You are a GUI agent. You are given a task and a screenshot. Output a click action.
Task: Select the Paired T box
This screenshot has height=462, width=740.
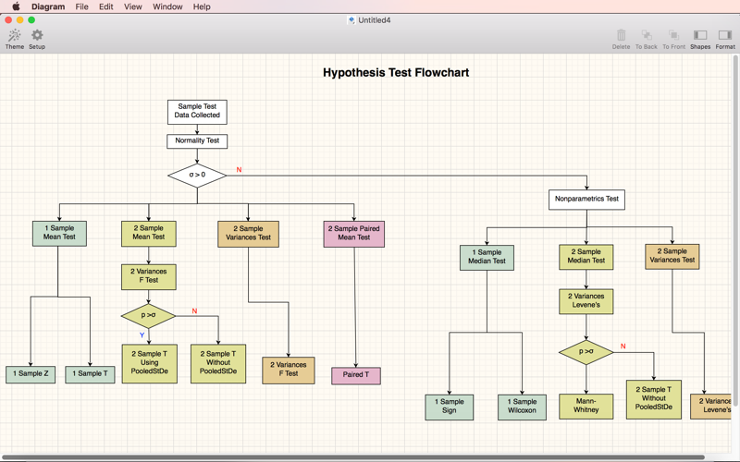pyautogui.click(x=356, y=376)
